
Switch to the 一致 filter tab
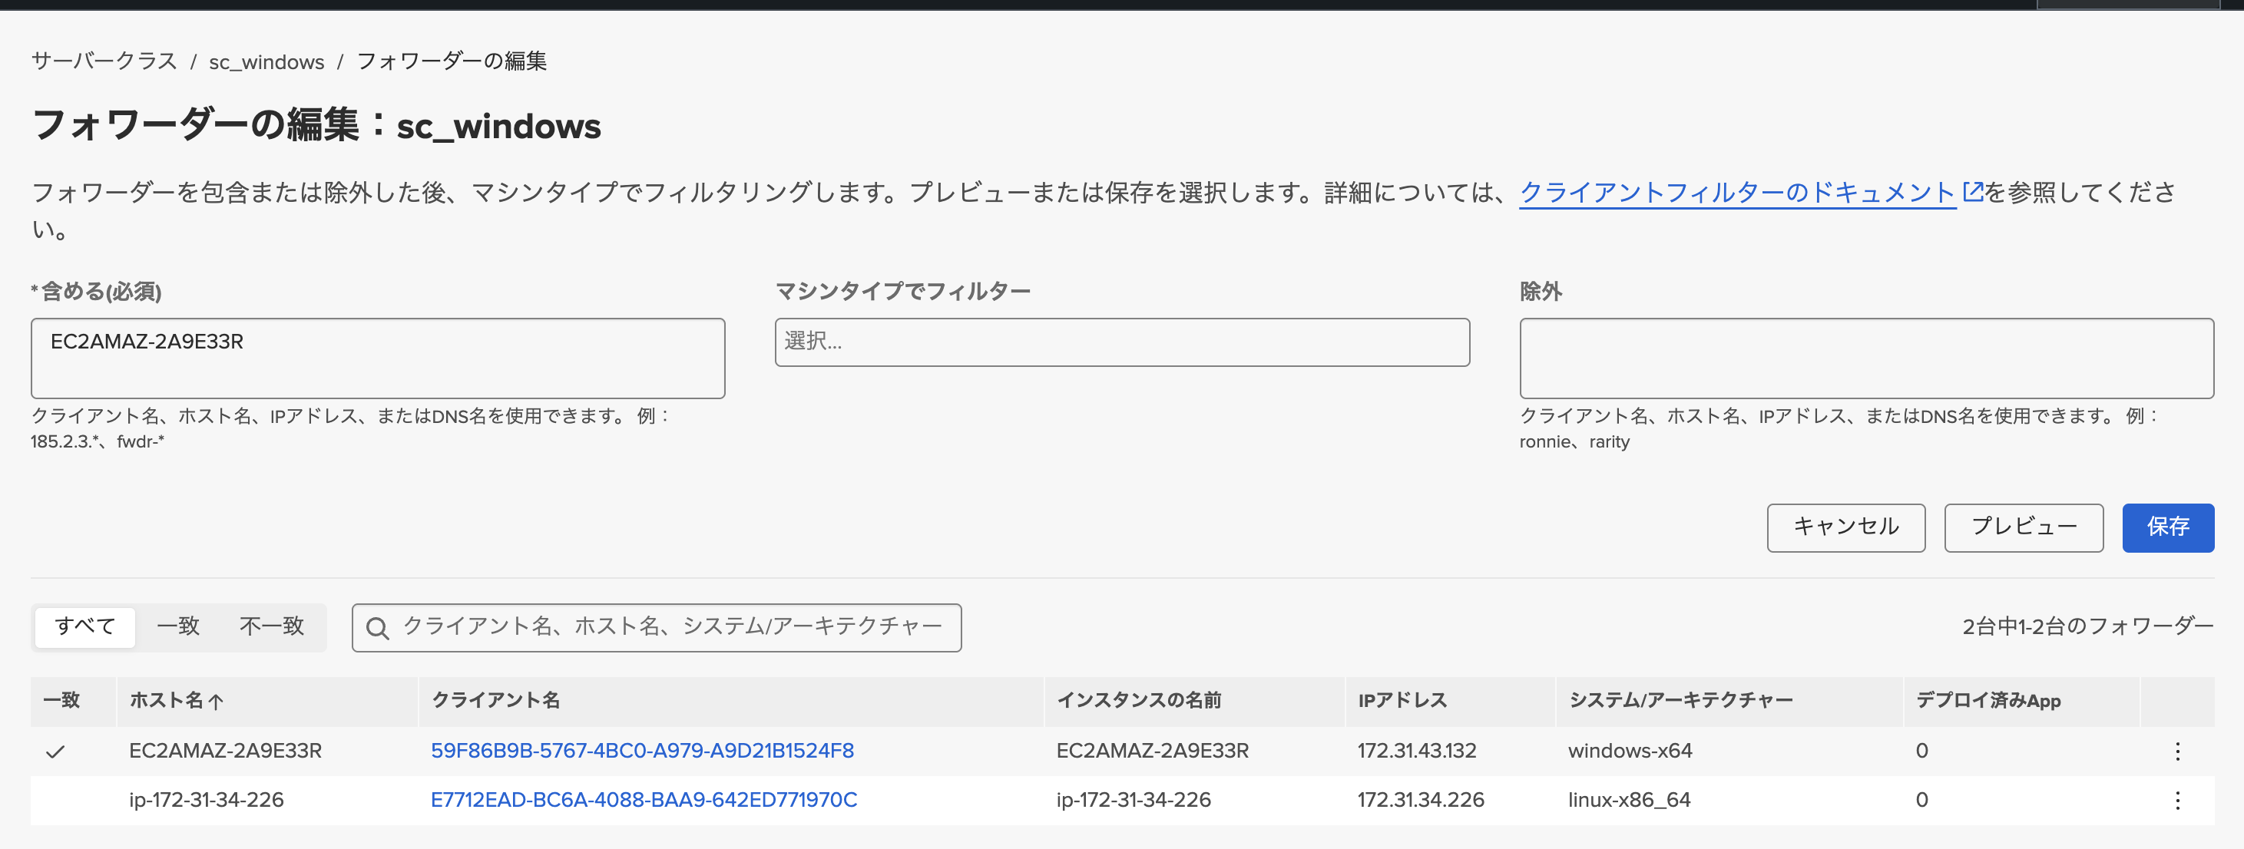(179, 626)
